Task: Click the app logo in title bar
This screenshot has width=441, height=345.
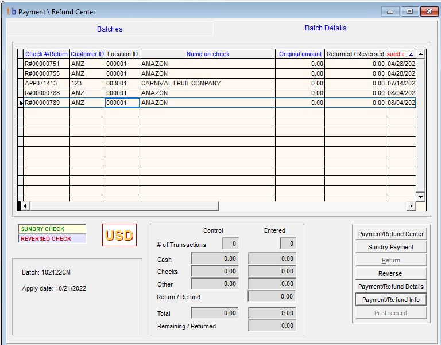Action: click(x=11, y=11)
